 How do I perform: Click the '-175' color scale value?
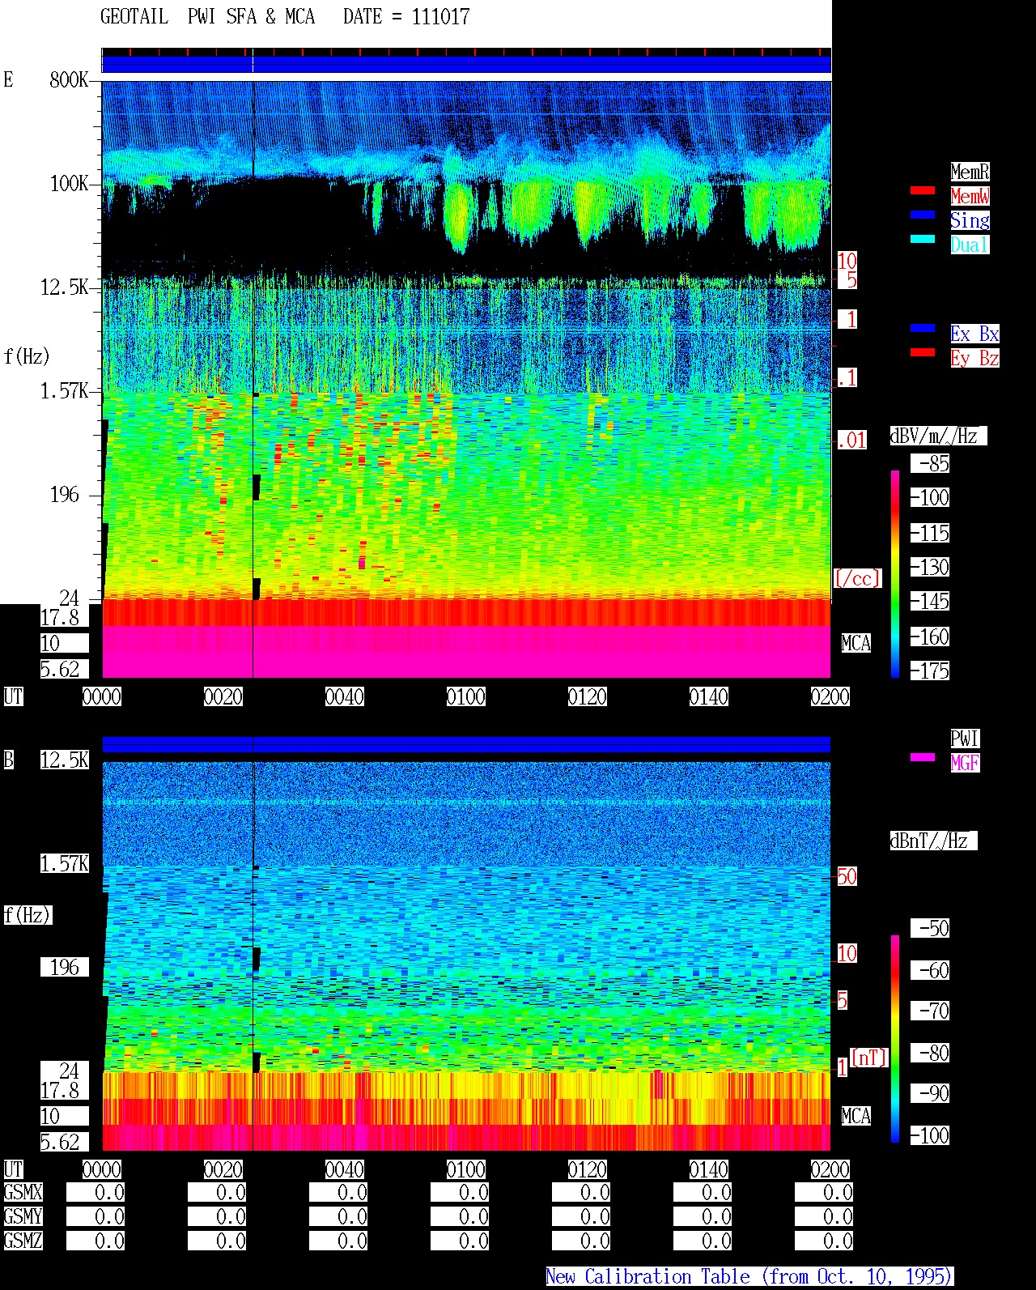point(930,671)
